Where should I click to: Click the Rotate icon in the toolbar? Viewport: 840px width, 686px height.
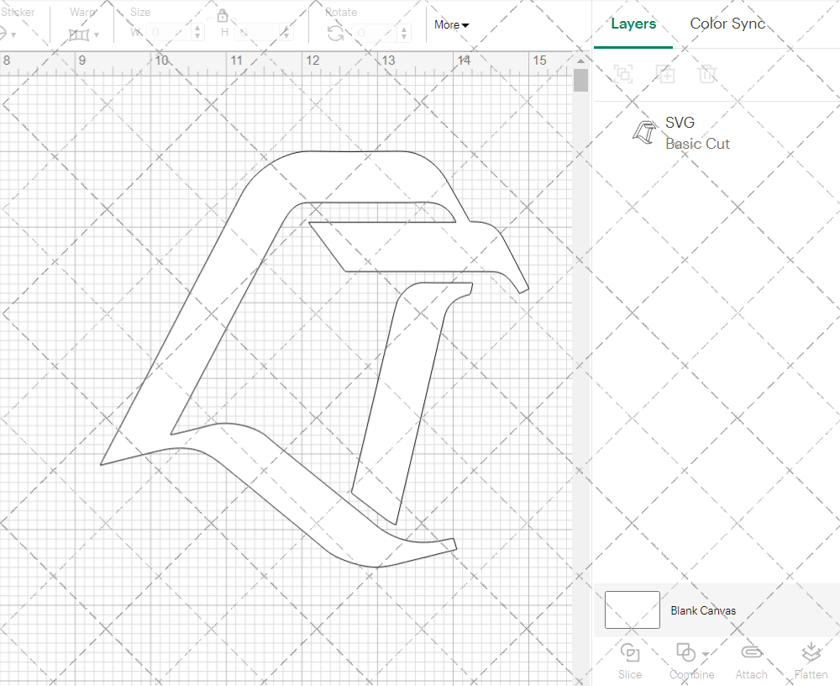(335, 33)
